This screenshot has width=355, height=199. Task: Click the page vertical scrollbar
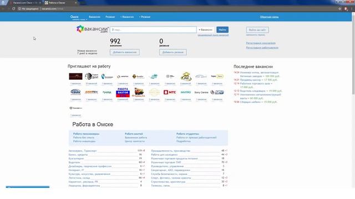tap(353, 54)
